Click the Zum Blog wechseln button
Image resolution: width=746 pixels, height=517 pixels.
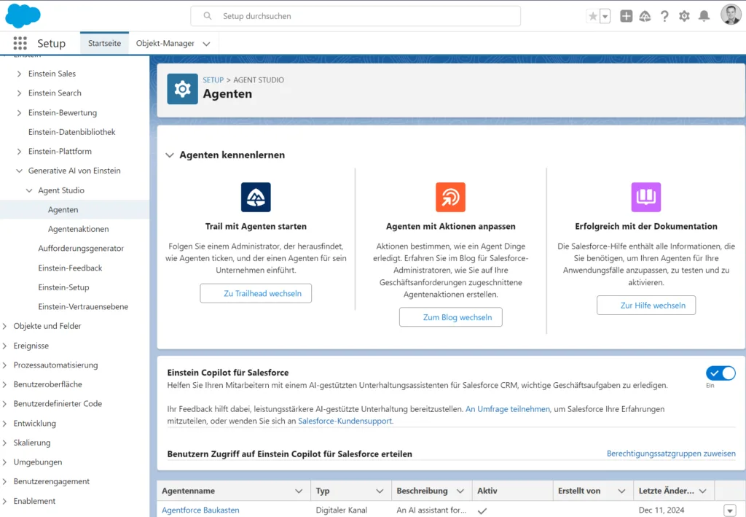(x=450, y=317)
